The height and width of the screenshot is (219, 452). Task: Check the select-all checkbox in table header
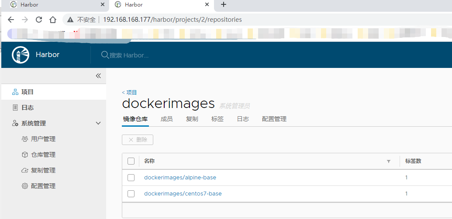pyautogui.click(x=131, y=161)
